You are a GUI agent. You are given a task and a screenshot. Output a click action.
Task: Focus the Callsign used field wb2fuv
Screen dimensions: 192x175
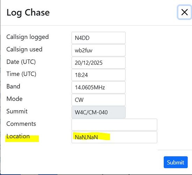(x=98, y=50)
